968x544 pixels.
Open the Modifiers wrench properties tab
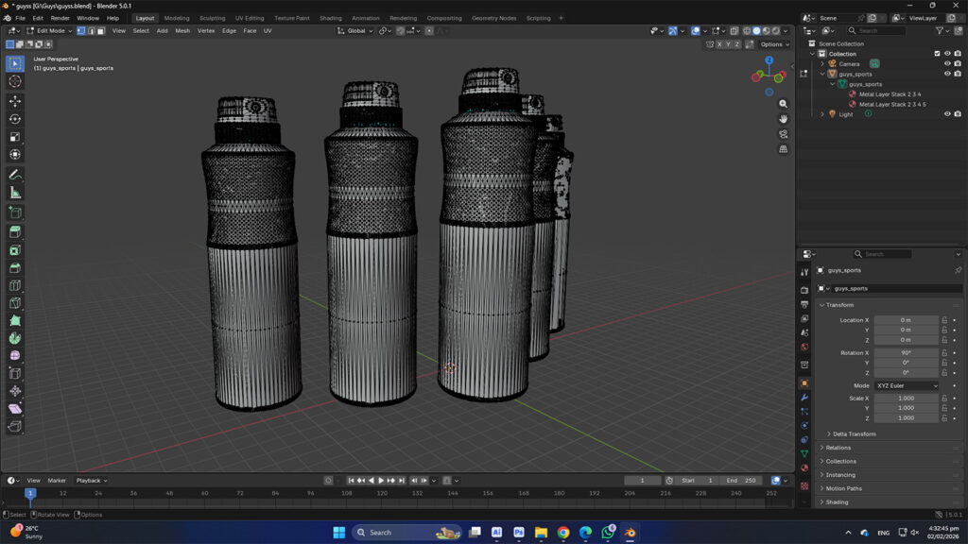tap(804, 398)
